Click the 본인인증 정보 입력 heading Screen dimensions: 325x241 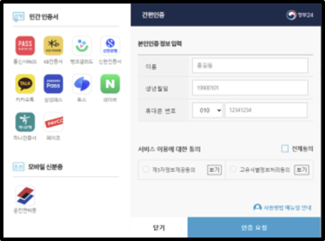[x=160, y=43]
